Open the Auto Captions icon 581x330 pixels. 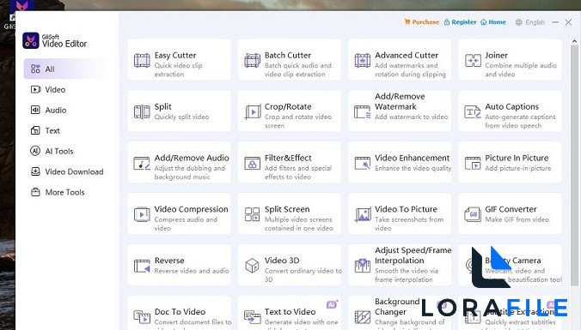pos(473,111)
